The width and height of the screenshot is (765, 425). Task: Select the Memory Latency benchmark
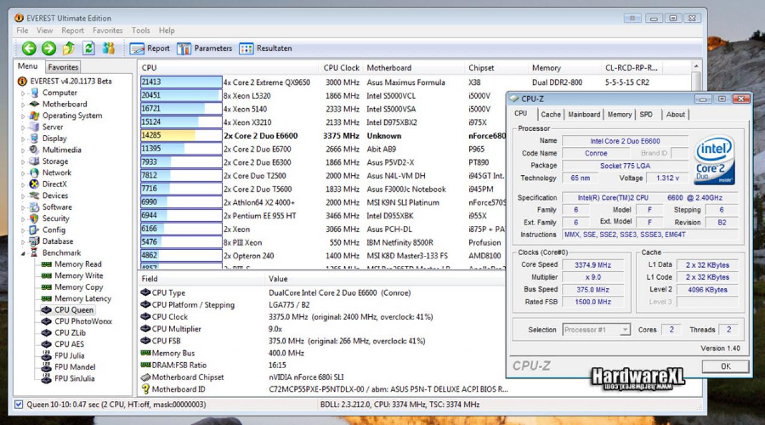click(82, 298)
